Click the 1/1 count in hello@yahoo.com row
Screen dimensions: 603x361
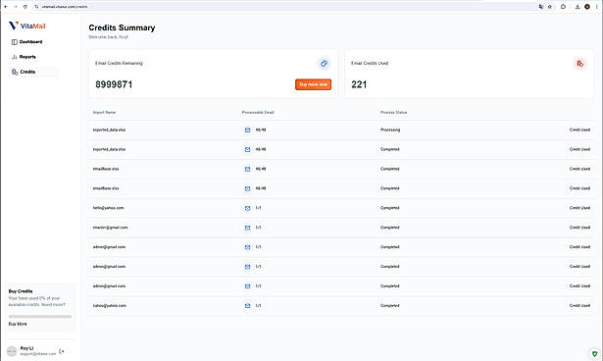tap(259, 208)
